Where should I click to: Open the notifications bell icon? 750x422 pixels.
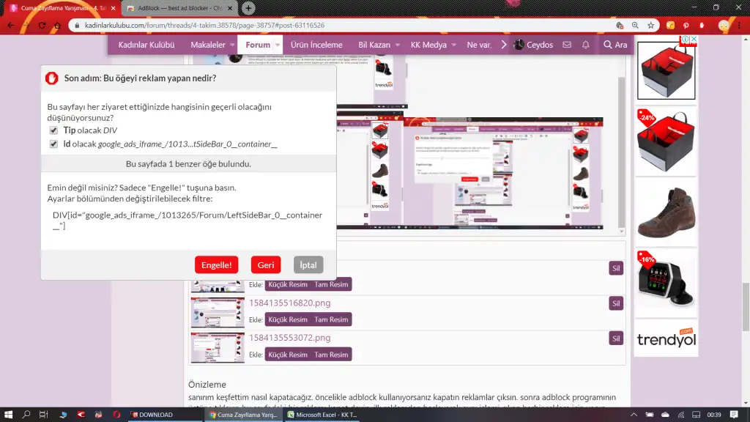point(586,45)
